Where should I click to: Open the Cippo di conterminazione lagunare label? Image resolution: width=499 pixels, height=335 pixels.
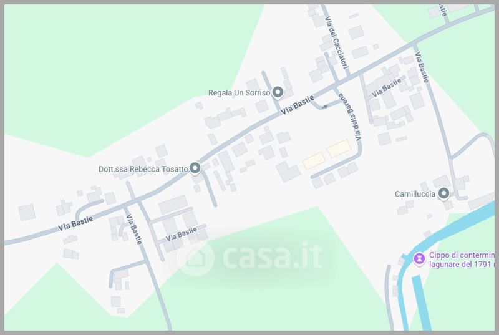[462, 260]
